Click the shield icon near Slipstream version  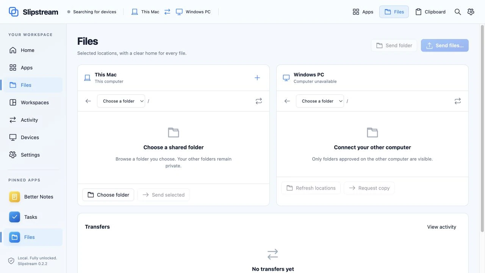point(11,261)
